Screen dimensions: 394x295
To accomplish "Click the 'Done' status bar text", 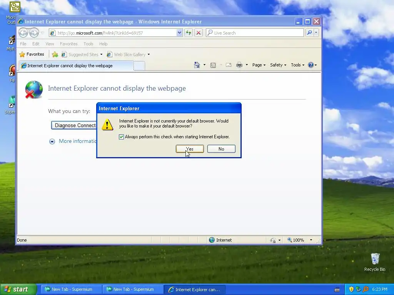I will coord(22,240).
